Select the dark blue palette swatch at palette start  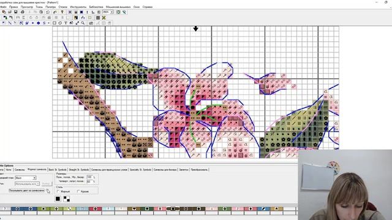(18, 208)
